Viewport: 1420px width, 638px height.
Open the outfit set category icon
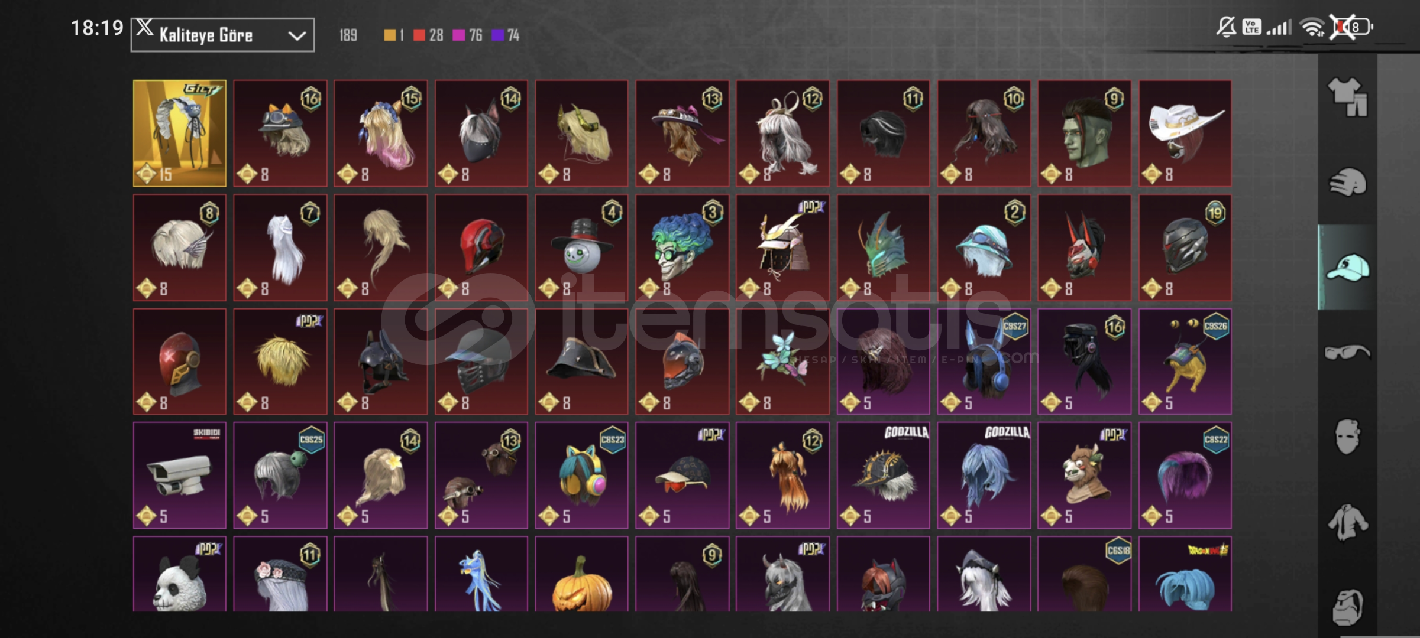point(1347,97)
